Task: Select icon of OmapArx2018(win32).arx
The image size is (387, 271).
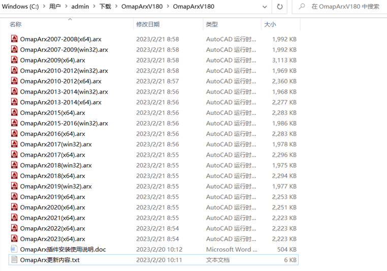Action: click(x=14, y=165)
